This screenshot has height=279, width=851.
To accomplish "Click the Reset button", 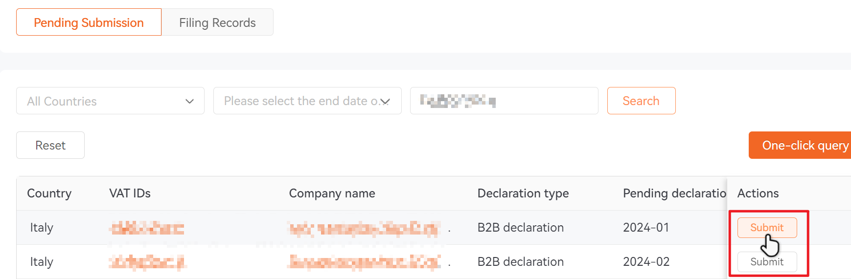I will click(x=50, y=145).
